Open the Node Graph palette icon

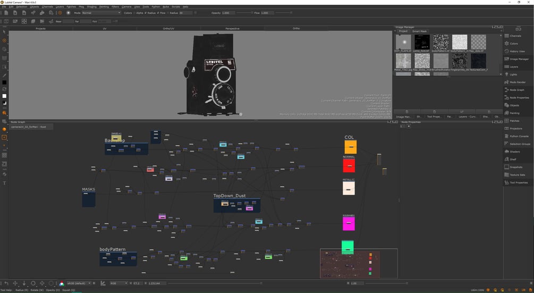click(507, 90)
